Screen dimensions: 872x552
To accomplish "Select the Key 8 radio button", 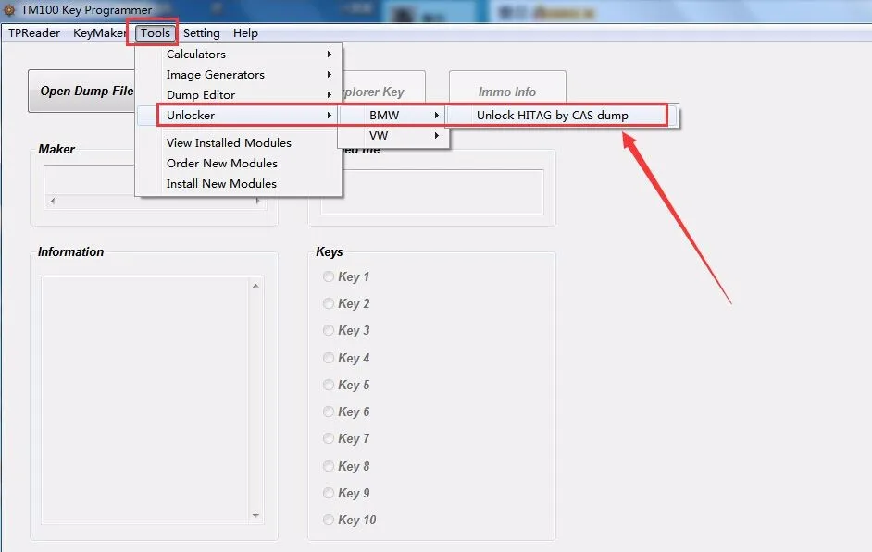I will click(329, 466).
